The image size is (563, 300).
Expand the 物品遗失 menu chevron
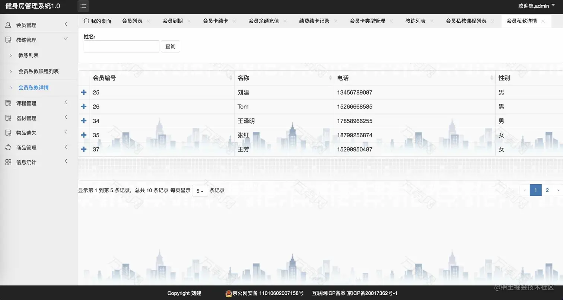tap(66, 132)
